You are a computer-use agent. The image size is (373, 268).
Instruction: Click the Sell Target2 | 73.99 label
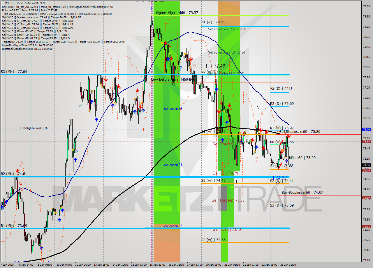click(228, 200)
